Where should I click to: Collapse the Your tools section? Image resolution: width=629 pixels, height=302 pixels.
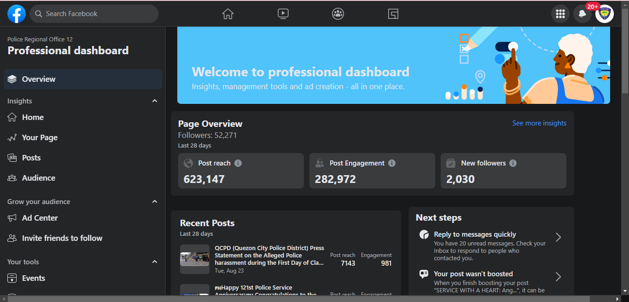pyautogui.click(x=155, y=262)
